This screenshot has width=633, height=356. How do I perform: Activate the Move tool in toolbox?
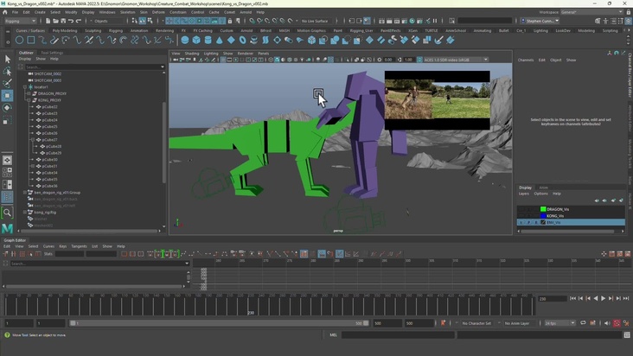click(7, 96)
